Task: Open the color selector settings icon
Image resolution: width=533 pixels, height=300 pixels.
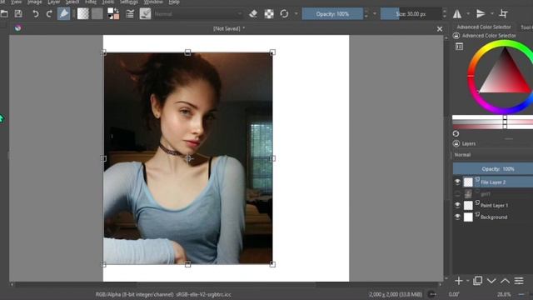Action: coord(459,47)
